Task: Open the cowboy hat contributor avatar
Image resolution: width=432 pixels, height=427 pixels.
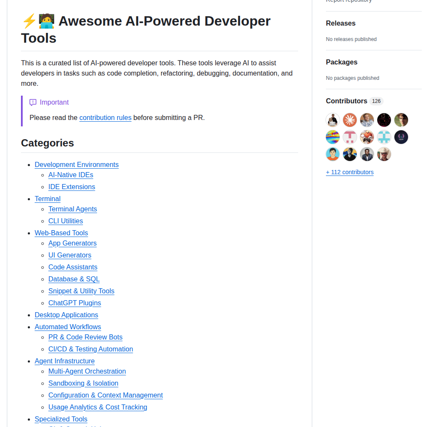Action: pyautogui.click(x=384, y=154)
